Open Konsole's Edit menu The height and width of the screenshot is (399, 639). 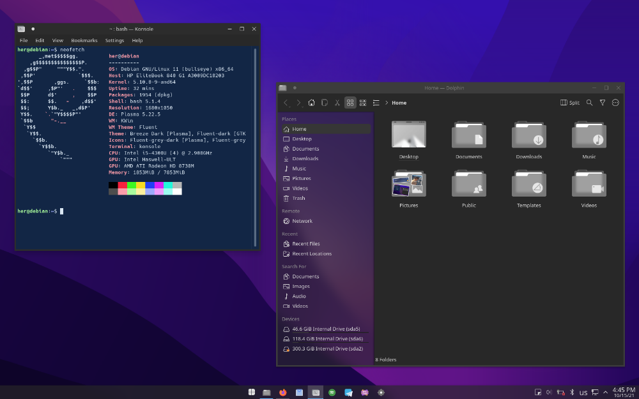click(x=40, y=40)
